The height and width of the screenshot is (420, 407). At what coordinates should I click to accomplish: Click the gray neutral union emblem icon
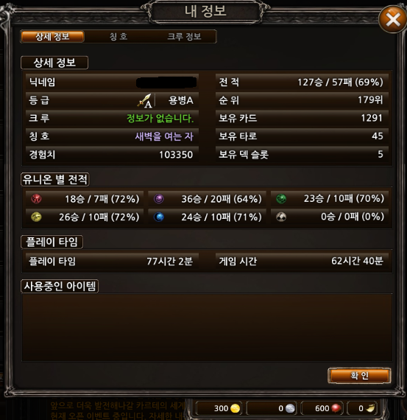[281, 217]
